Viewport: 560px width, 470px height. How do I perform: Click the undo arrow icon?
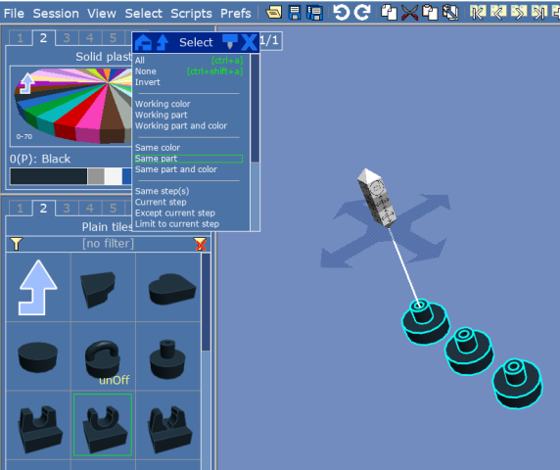pos(341,13)
